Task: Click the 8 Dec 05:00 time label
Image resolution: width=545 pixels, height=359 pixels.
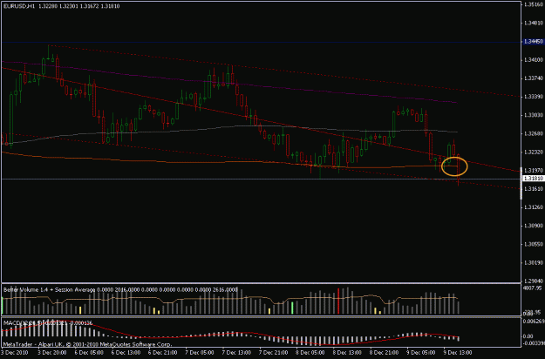Action: [x=310, y=353]
